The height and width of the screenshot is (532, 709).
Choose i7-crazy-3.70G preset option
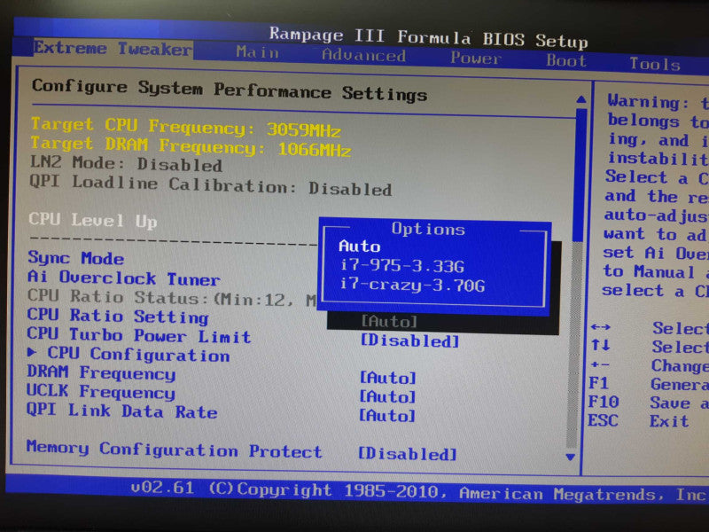click(x=412, y=285)
